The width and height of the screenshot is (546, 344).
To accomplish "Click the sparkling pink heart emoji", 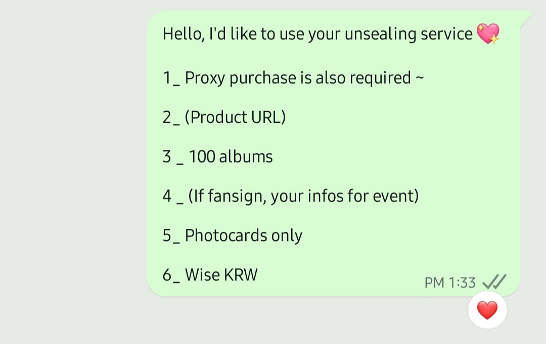I will click(x=488, y=34).
